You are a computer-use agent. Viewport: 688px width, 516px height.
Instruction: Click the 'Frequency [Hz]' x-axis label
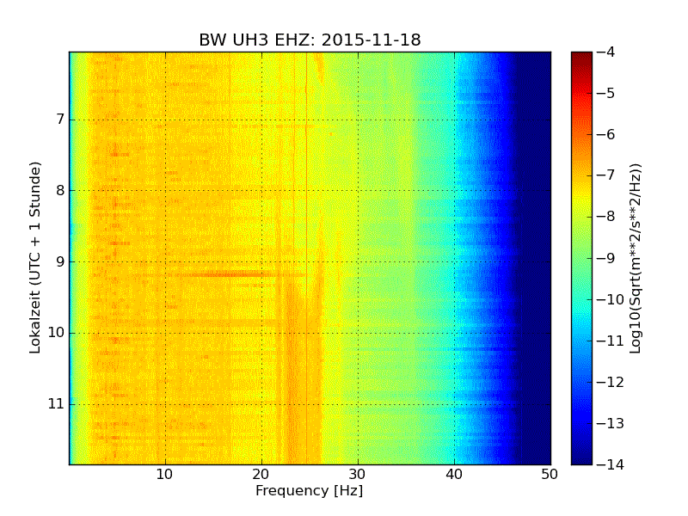(x=310, y=490)
